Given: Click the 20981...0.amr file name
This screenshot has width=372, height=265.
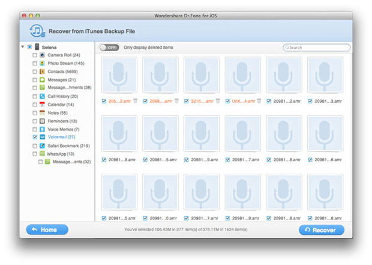Looking at the screenshot, I should pyautogui.click(x=163, y=218).
